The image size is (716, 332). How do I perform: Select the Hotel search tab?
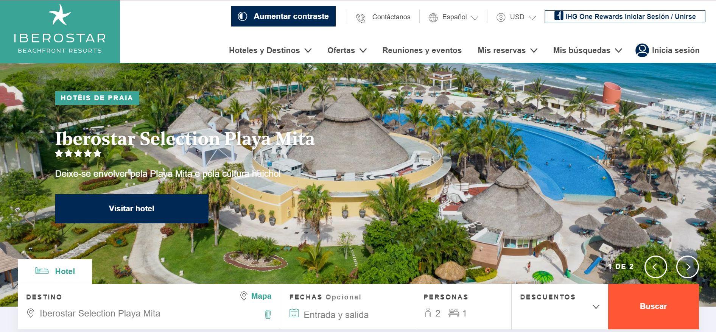point(55,271)
